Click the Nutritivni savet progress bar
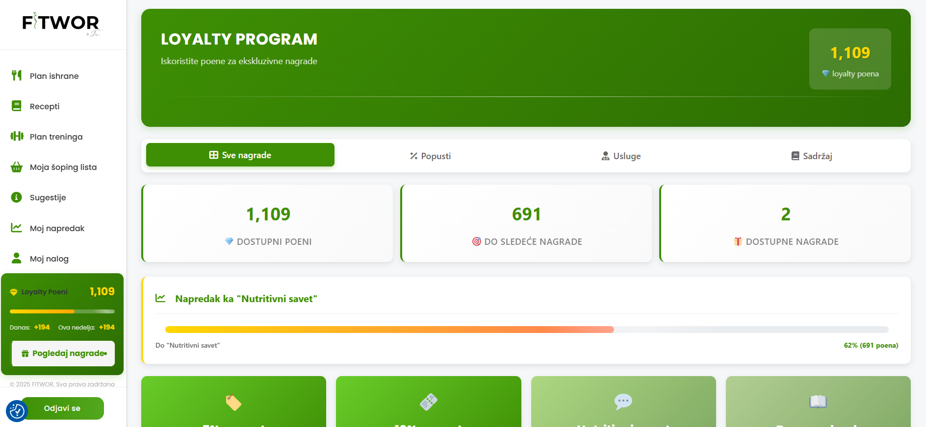 [526, 330]
